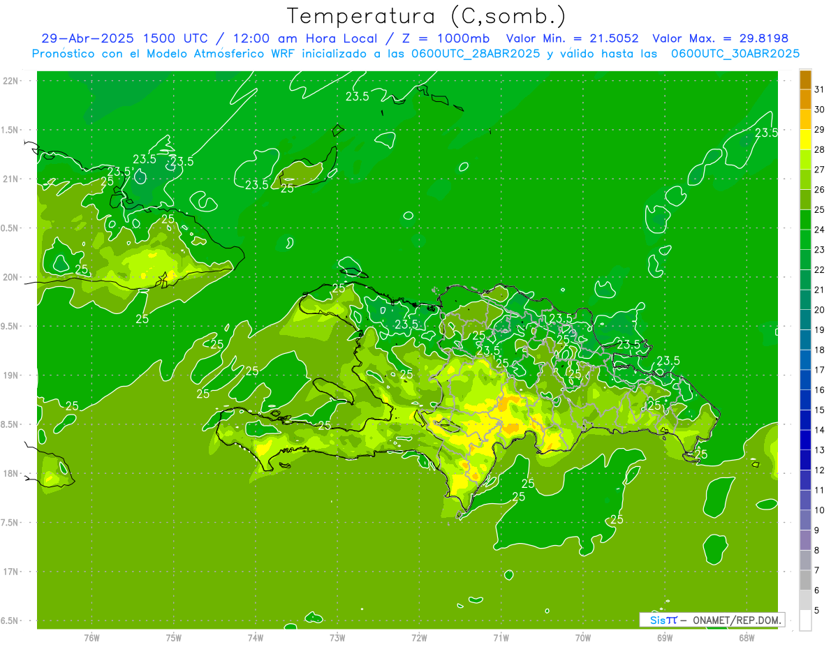Screen dimensions: 838x647
Task: Click the legend color band between 29 and 30
Action: click(x=805, y=119)
